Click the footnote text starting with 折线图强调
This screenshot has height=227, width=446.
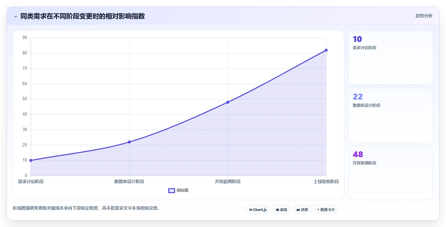[x=86, y=208]
